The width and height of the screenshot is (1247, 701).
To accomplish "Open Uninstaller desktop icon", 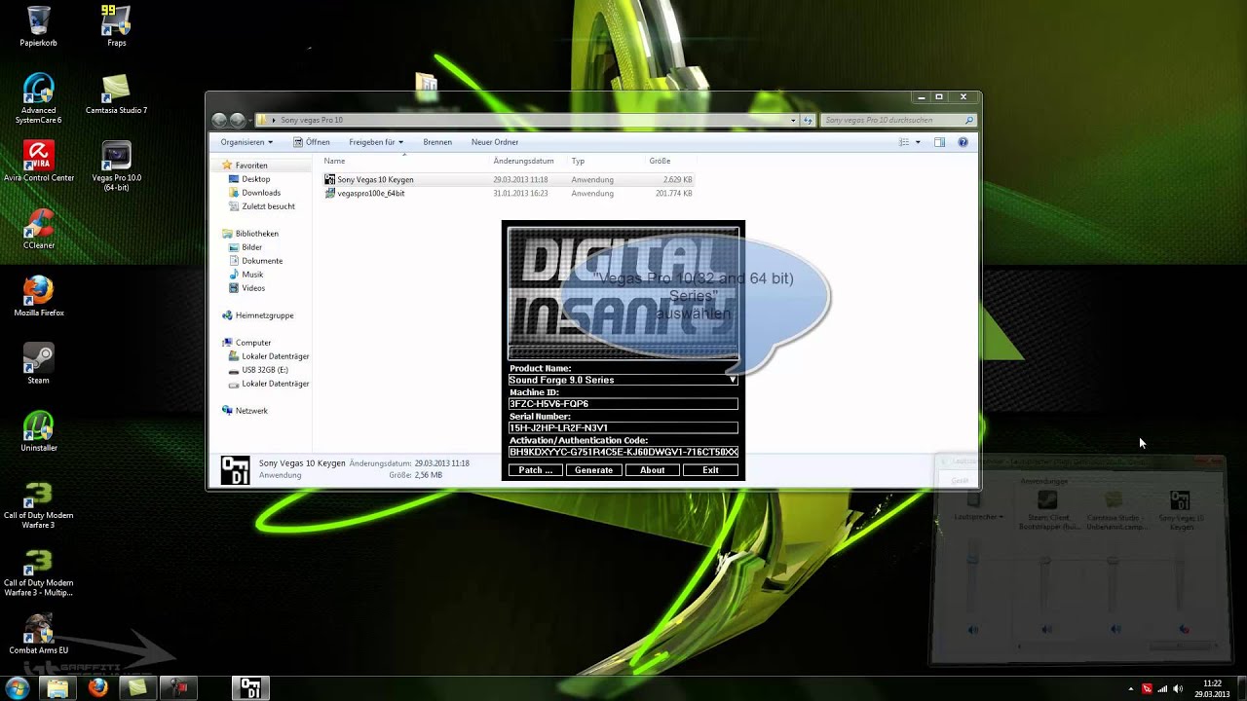I will (x=39, y=431).
